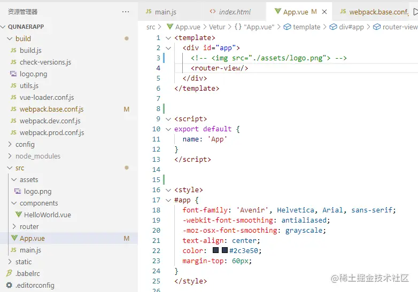Click the image icon of assets logo.png

18,191
